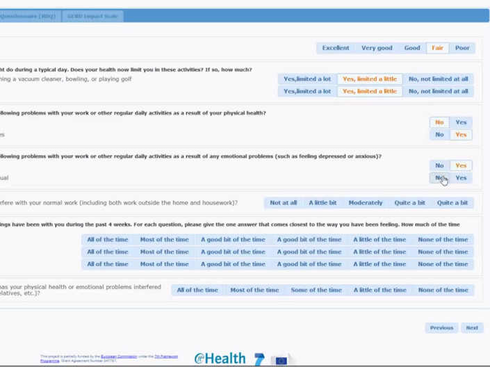Select 'No, not limited at all' in row beneath golf row
This screenshot has width=490, height=367.
click(438, 91)
